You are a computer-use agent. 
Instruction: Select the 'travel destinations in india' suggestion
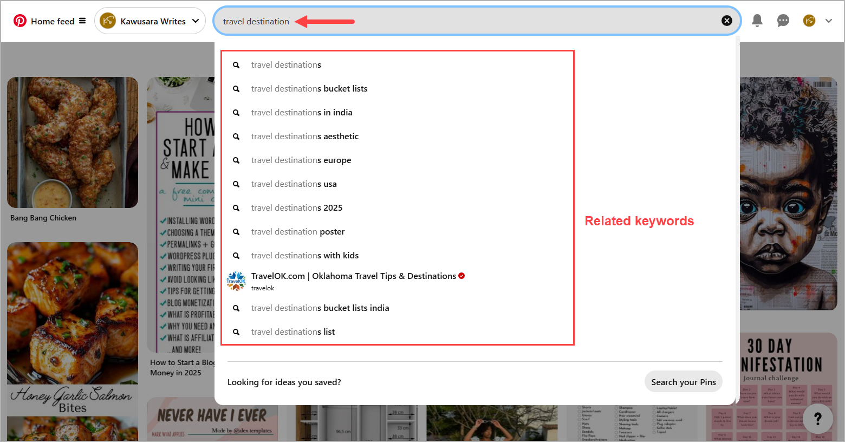[x=302, y=112]
